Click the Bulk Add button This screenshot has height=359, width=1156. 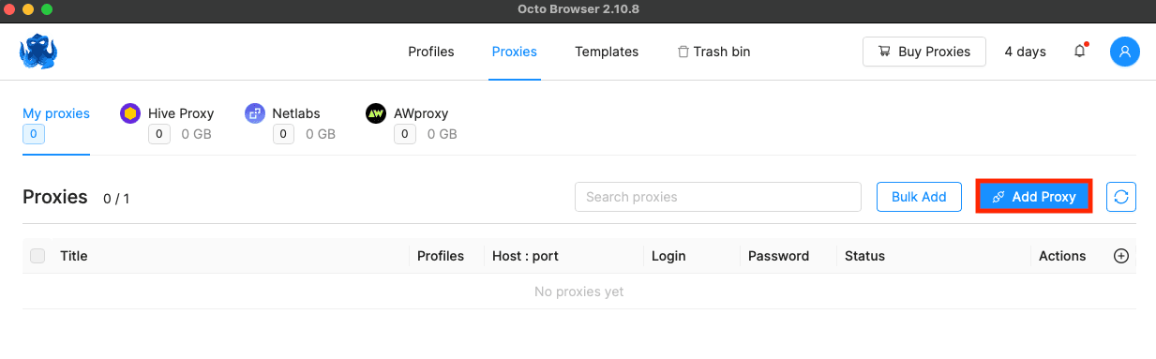click(919, 197)
